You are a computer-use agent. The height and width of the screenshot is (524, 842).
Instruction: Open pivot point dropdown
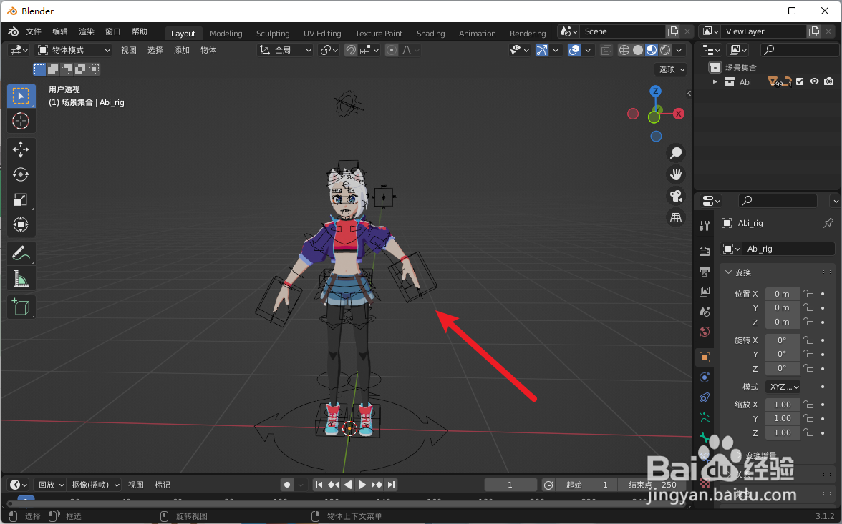(329, 50)
